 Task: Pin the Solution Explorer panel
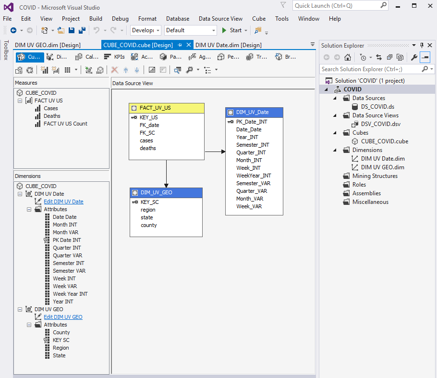coord(422,45)
